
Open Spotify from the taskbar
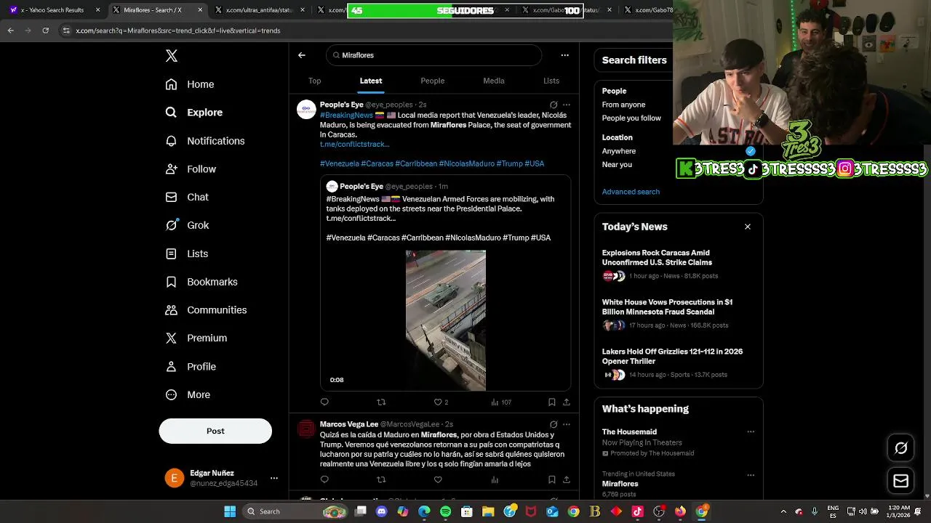coord(445,511)
